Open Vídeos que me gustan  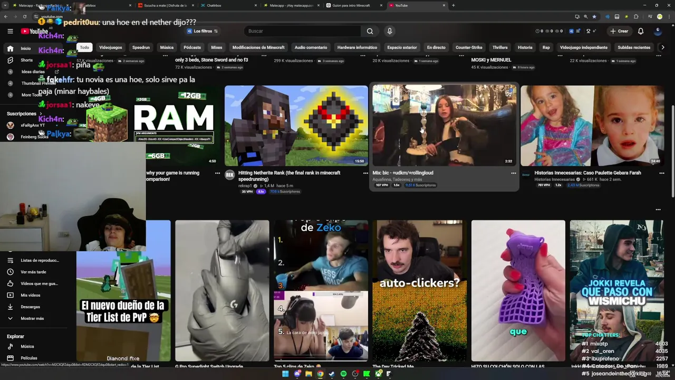(x=34, y=283)
